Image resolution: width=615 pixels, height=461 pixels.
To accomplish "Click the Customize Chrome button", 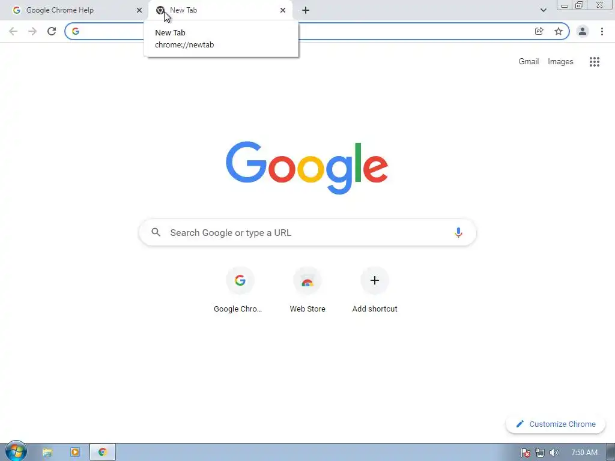I will tap(556, 424).
